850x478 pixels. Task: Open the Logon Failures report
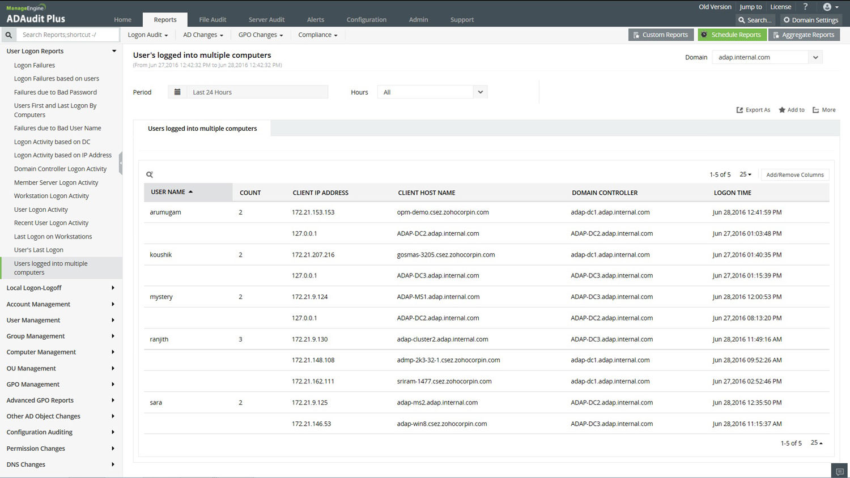coord(35,65)
